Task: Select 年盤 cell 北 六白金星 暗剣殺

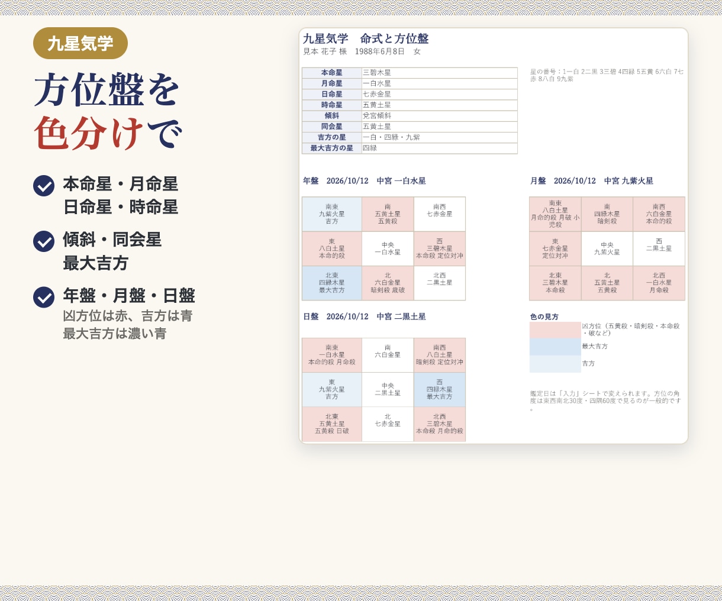Action: [x=388, y=283]
